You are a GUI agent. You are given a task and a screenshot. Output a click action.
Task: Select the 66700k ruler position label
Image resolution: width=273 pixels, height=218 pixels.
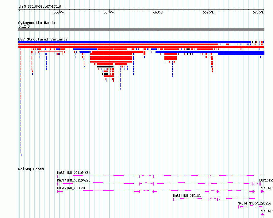[x=109, y=12]
